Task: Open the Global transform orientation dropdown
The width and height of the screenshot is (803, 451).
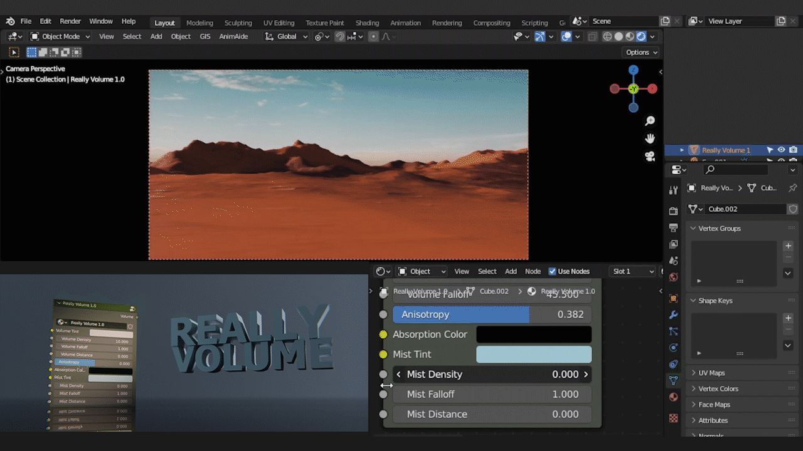Action: pos(287,37)
